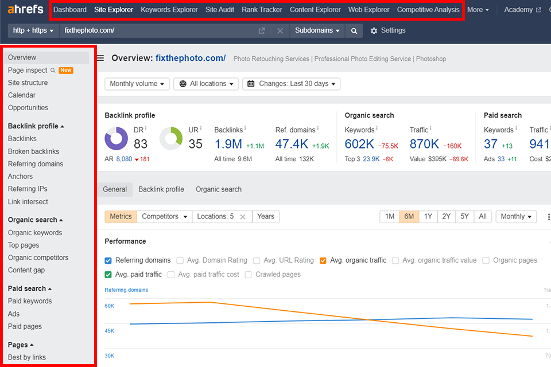This screenshot has width=551, height=367.
Task: Open the Monthly volume dropdown
Action: tap(137, 84)
